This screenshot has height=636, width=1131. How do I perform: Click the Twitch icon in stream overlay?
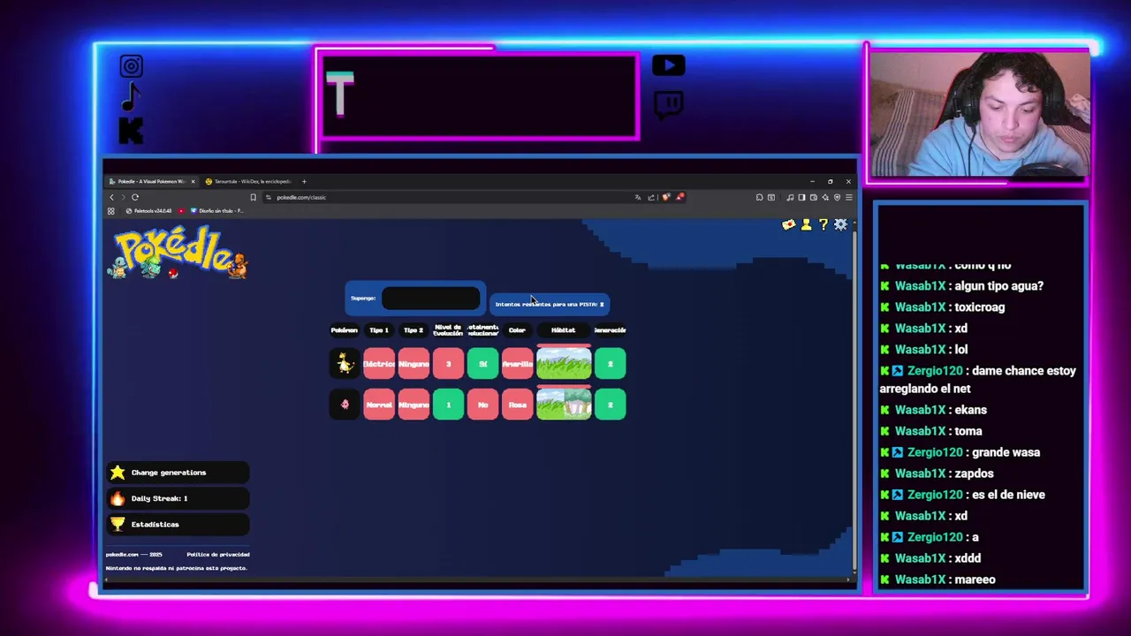669,105
